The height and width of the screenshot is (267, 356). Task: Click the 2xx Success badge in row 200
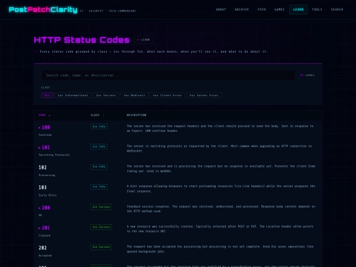tap(101, 207)
